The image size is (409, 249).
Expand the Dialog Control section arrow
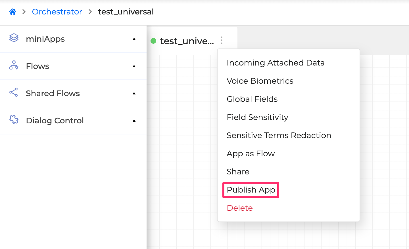click(134, 121)
